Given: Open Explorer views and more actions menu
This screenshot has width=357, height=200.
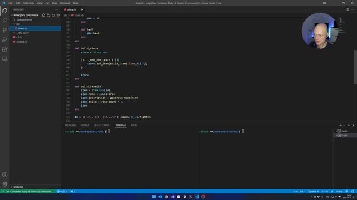Looking at the screenshot, I should pos(56,9).
